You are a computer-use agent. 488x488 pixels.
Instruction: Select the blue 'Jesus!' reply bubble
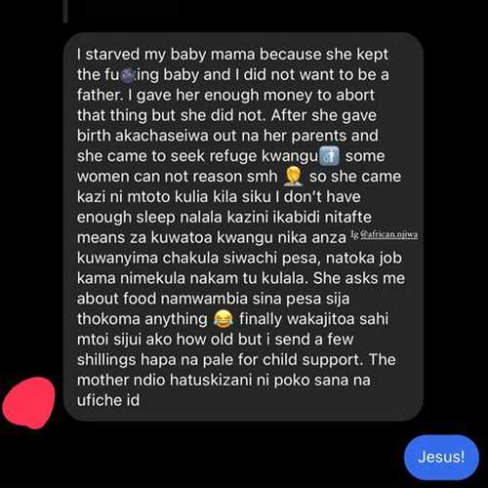coord(441,457)
